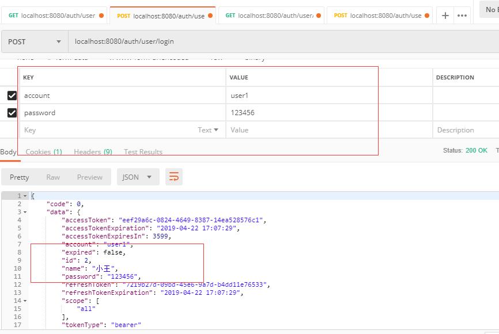499x334 pixels.
Task: Open tab options ellipsis menu
Action: point(462,16)
